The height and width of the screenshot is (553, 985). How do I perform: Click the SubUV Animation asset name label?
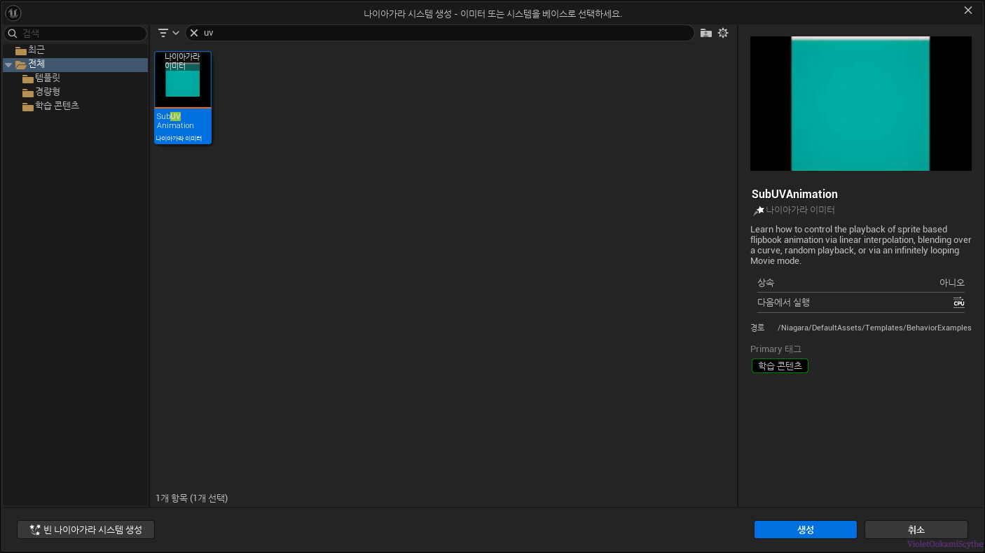click(x=175, y=121)
